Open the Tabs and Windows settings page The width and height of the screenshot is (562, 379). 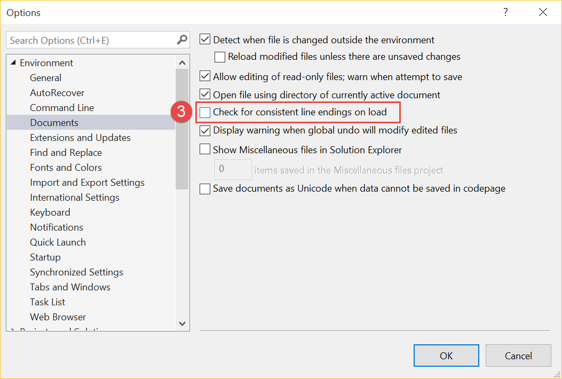(x=70, y=287)
